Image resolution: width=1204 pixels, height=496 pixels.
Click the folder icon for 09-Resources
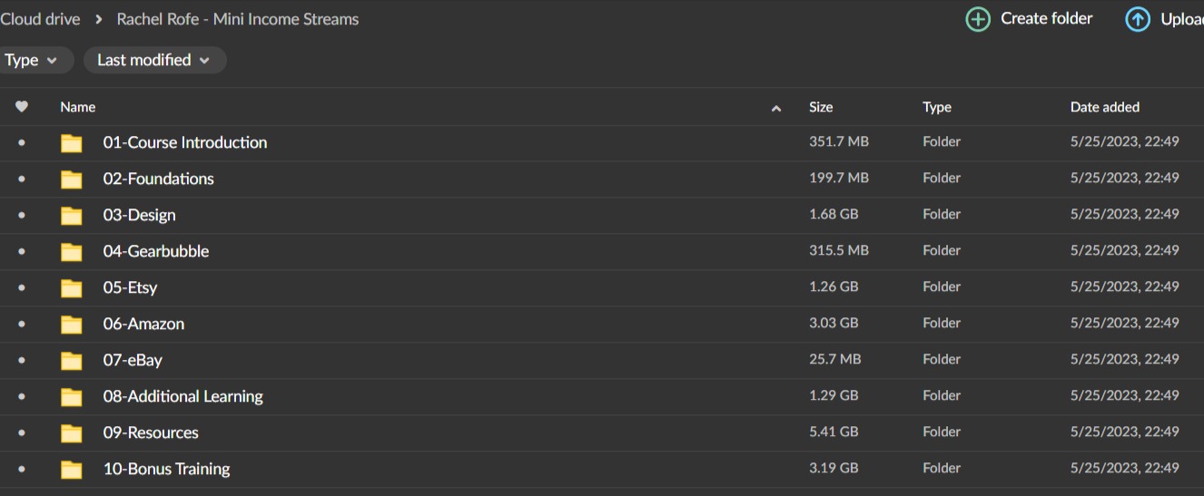click(71, 433)
